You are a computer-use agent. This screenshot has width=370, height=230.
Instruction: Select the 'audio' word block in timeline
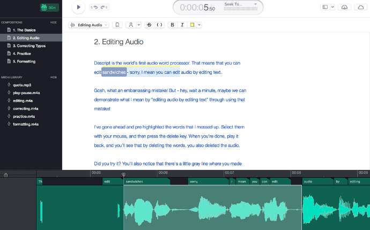(317, 181)
